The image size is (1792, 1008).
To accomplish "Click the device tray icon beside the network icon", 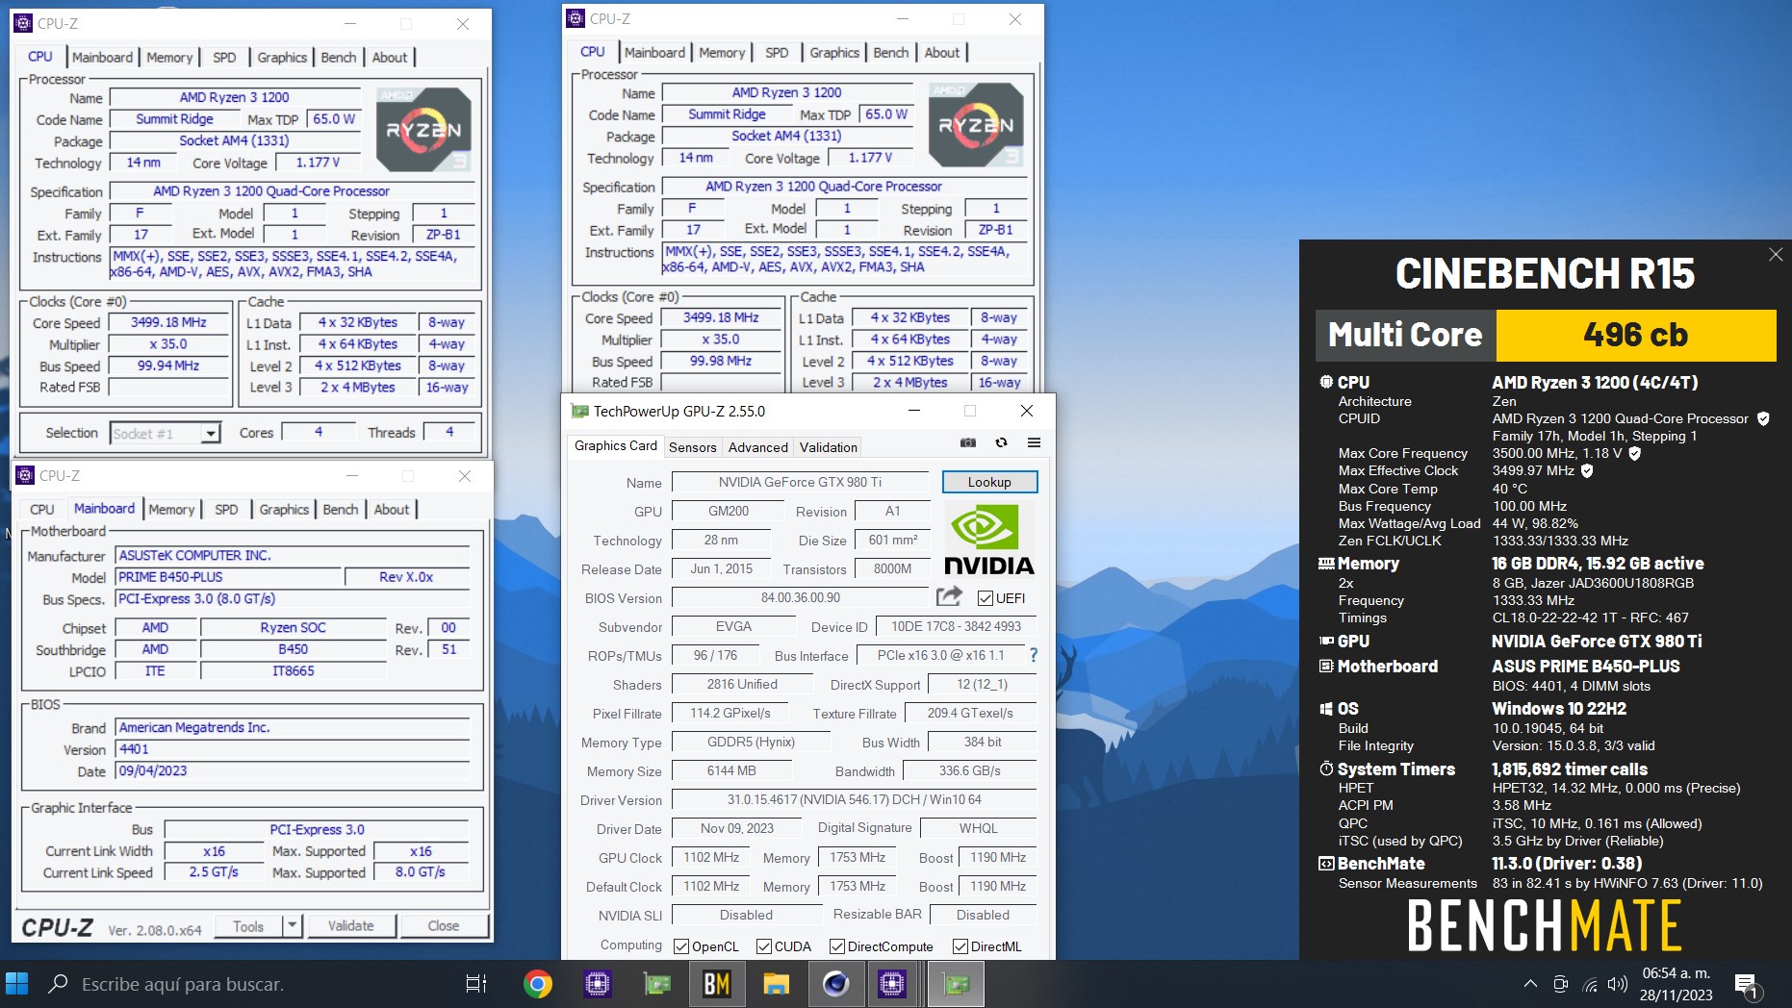I will pyautogui.click(x=1561, y=984).
